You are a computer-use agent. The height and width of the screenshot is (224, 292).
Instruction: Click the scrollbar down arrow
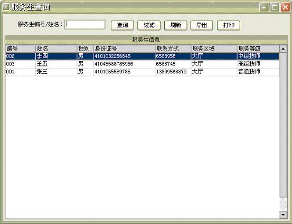click(x=283, y=215)
